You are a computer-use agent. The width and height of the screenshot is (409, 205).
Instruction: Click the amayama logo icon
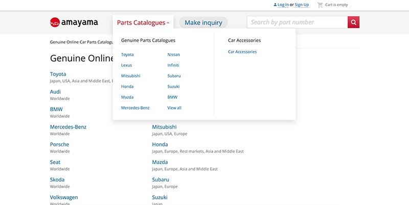point(55,22)
